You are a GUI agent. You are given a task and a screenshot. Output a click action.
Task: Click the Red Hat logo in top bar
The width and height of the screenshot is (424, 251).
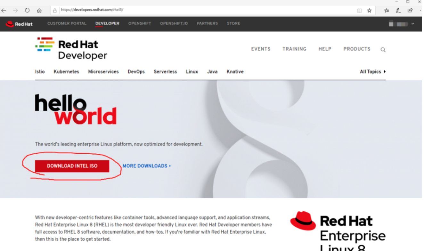(x=19, y=24)
